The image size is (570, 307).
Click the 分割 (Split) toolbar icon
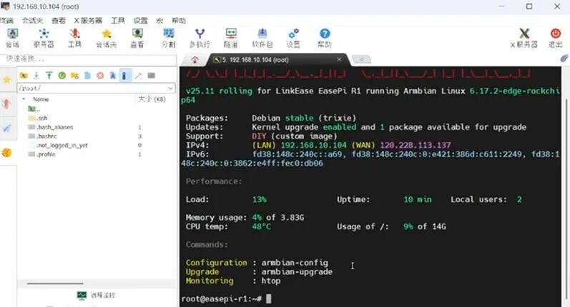[x=168, y=37]
